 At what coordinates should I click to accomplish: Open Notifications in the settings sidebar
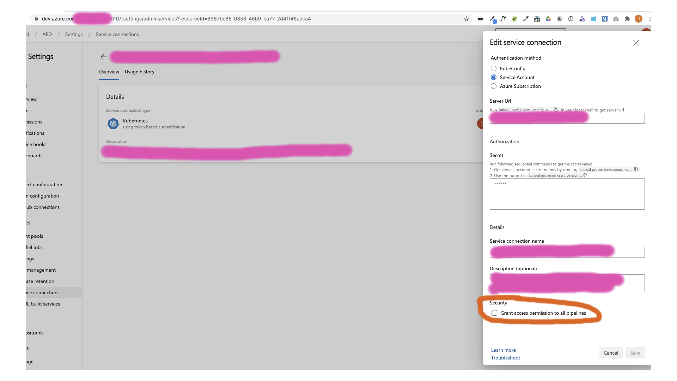tap(35, 133)
